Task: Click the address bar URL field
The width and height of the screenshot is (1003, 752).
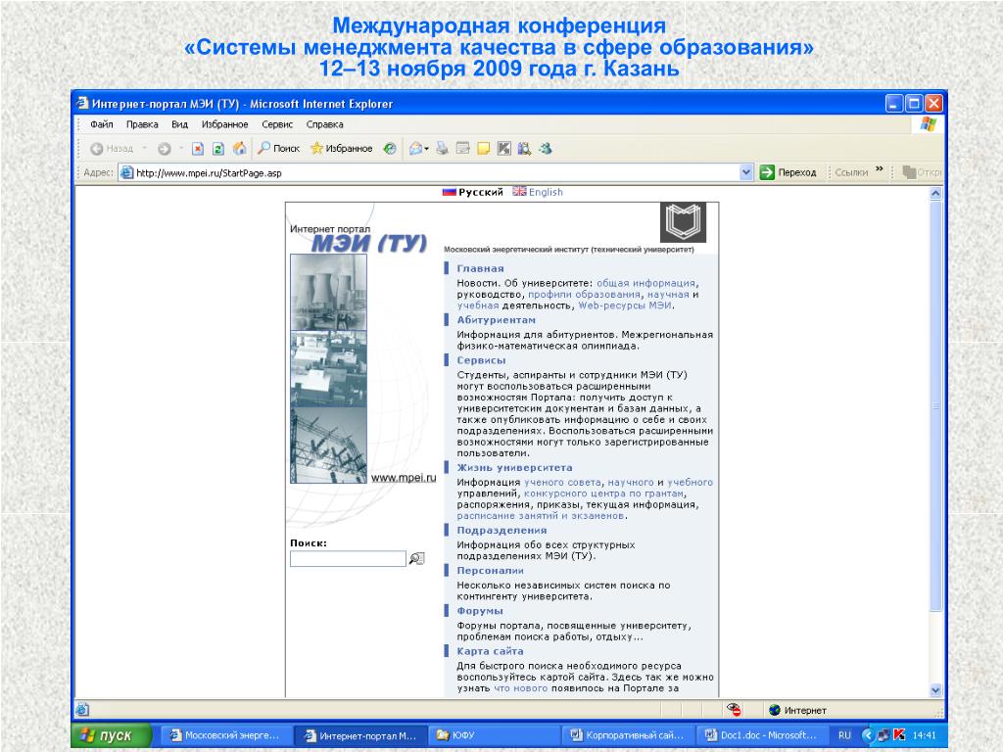Action: 429,172
